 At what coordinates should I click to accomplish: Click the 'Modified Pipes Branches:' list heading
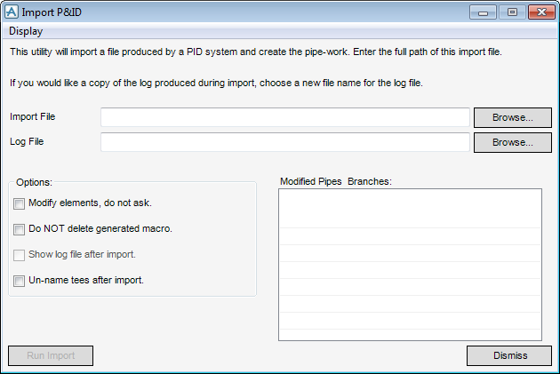(x=336, y=181)
